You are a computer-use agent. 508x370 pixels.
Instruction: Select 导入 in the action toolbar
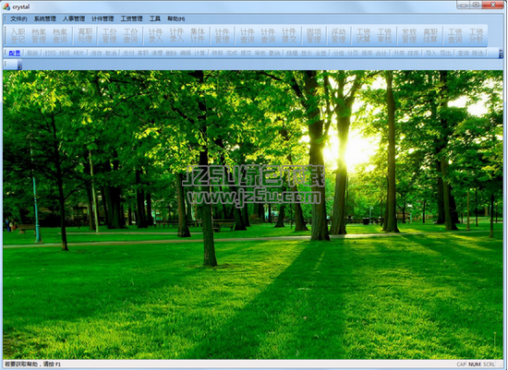coord(431,54)
